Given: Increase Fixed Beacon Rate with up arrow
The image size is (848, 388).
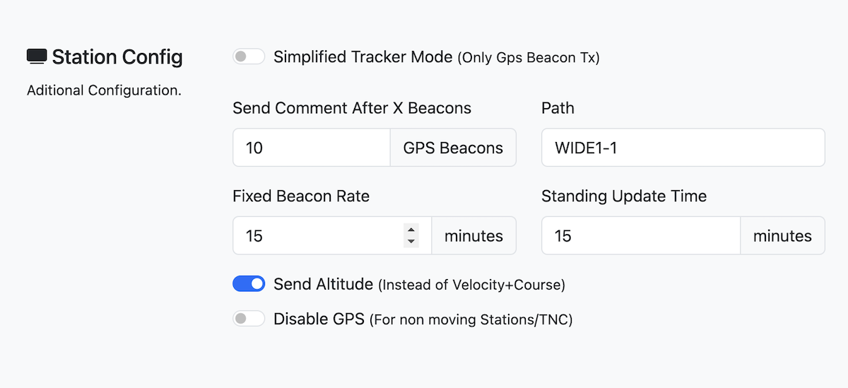Looking at the screenshot, I should click(x=411, y=230).
